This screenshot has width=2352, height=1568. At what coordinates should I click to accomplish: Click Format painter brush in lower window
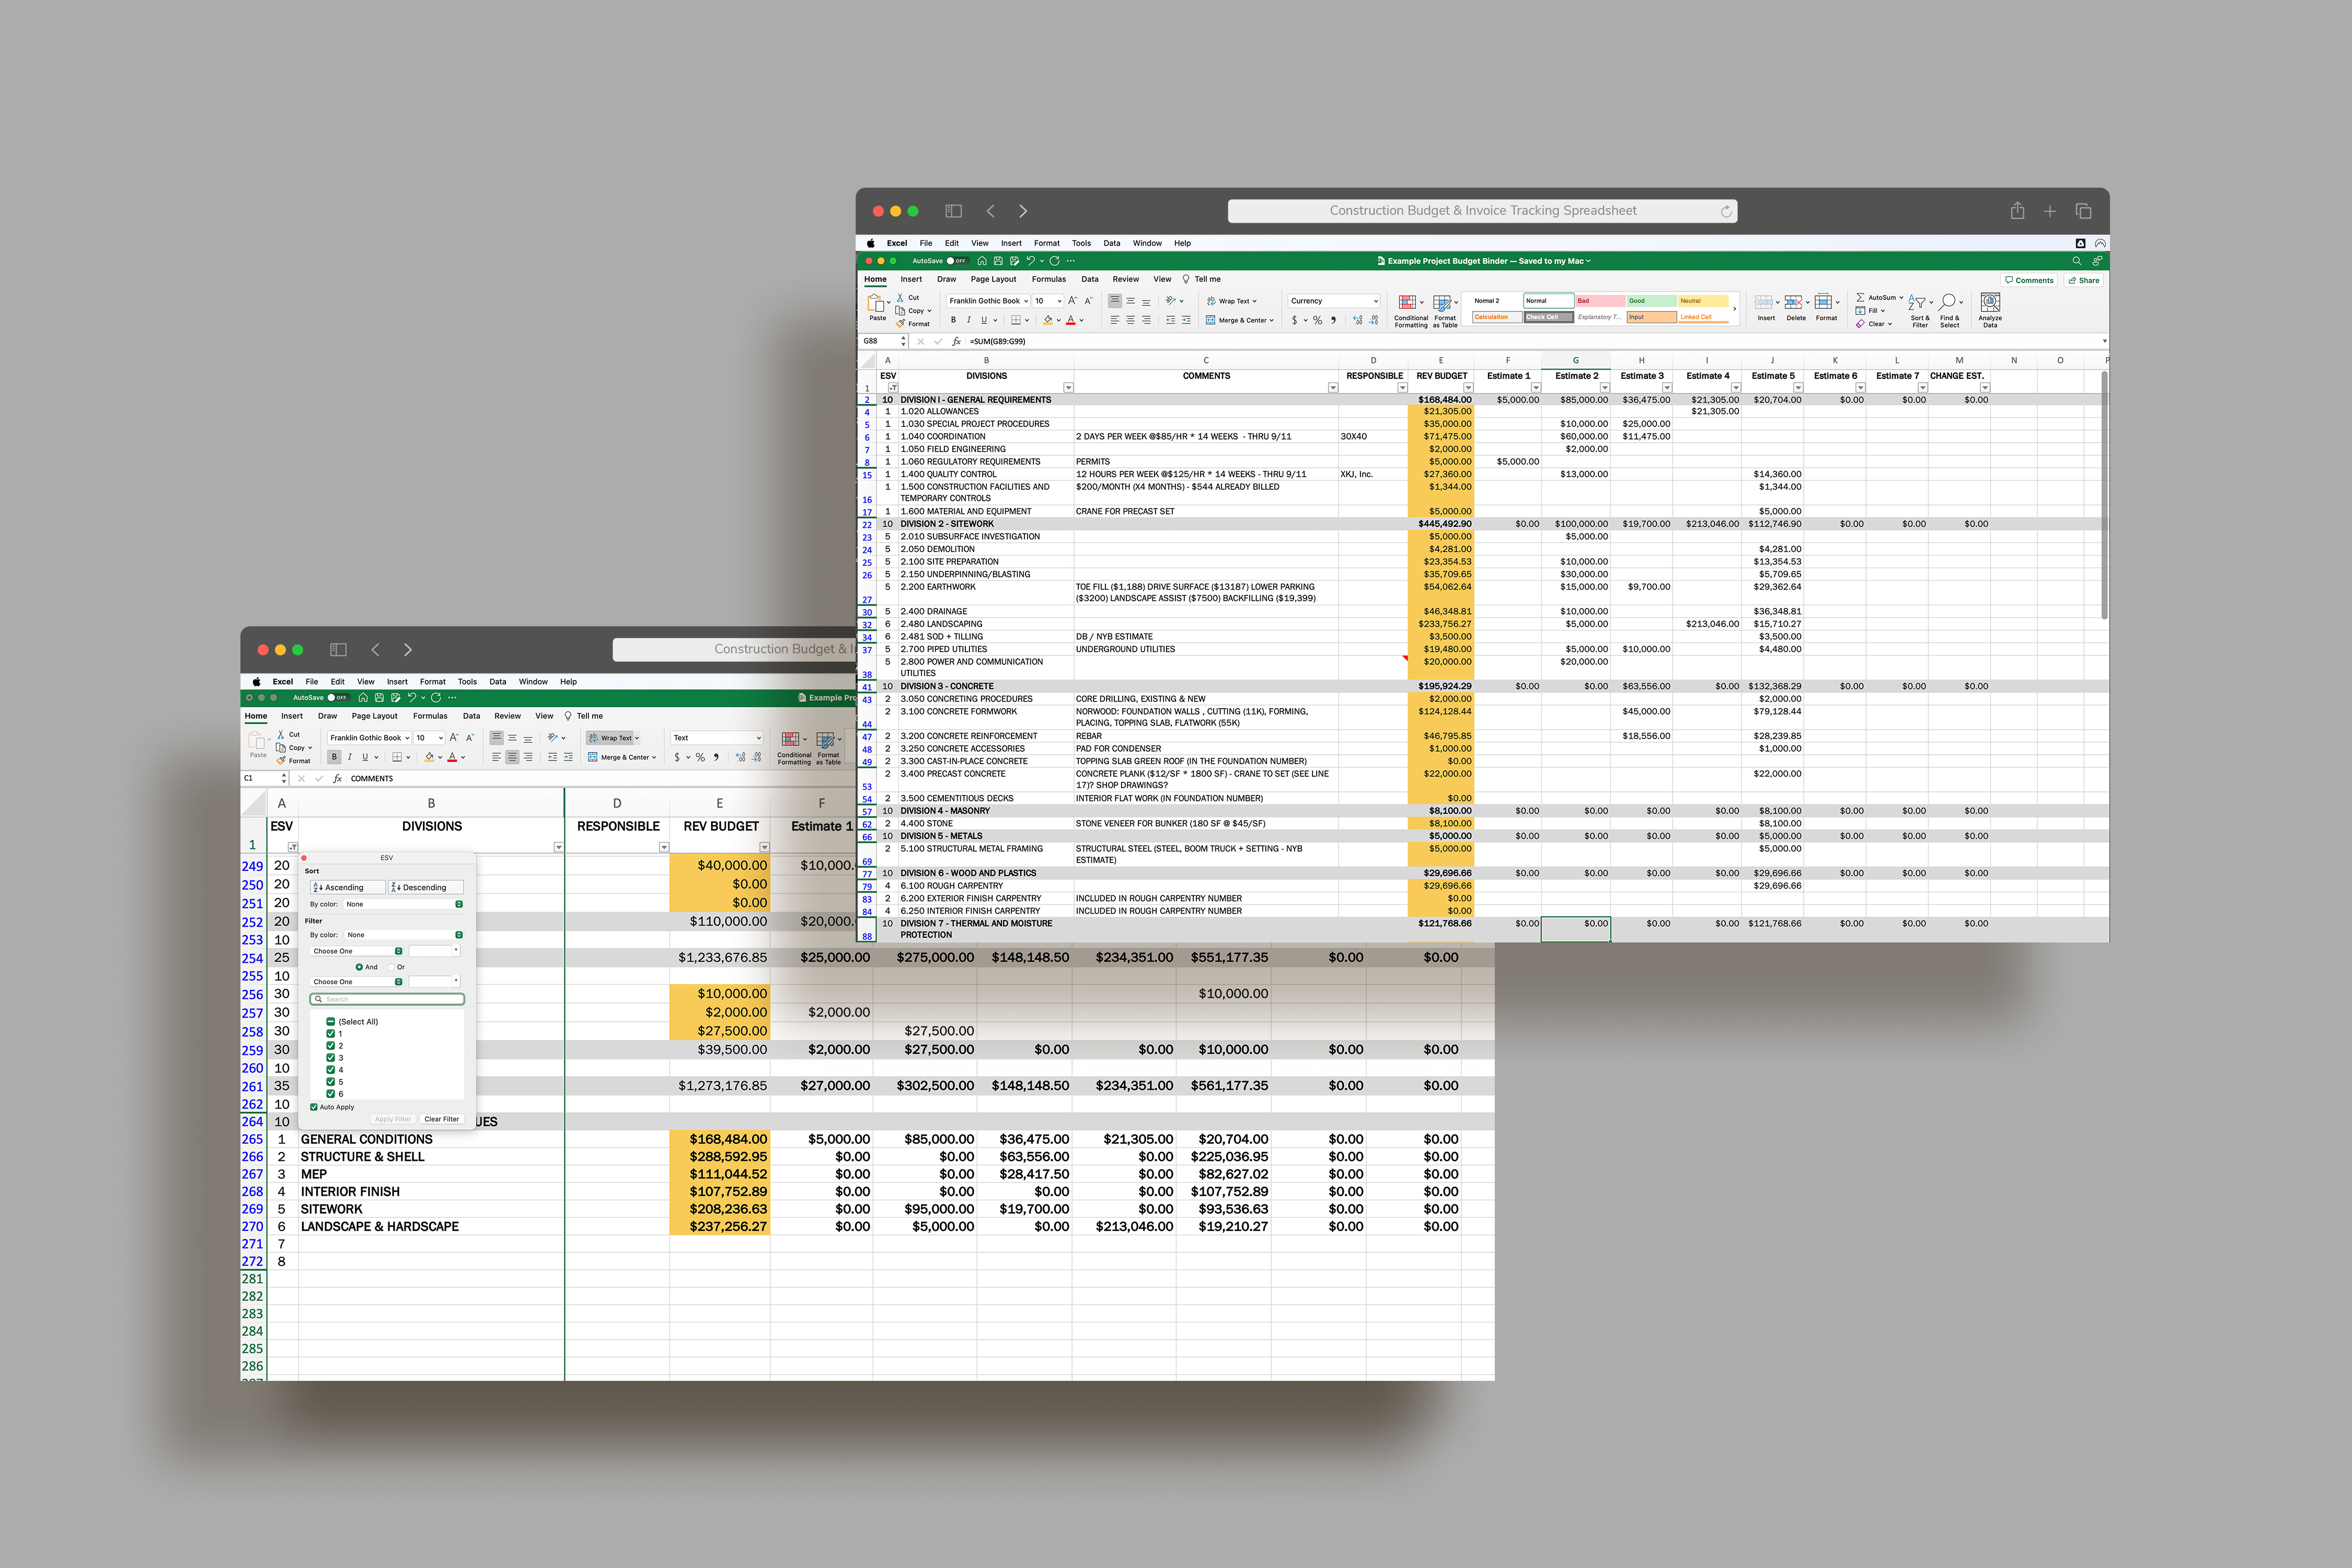[281, 760]
